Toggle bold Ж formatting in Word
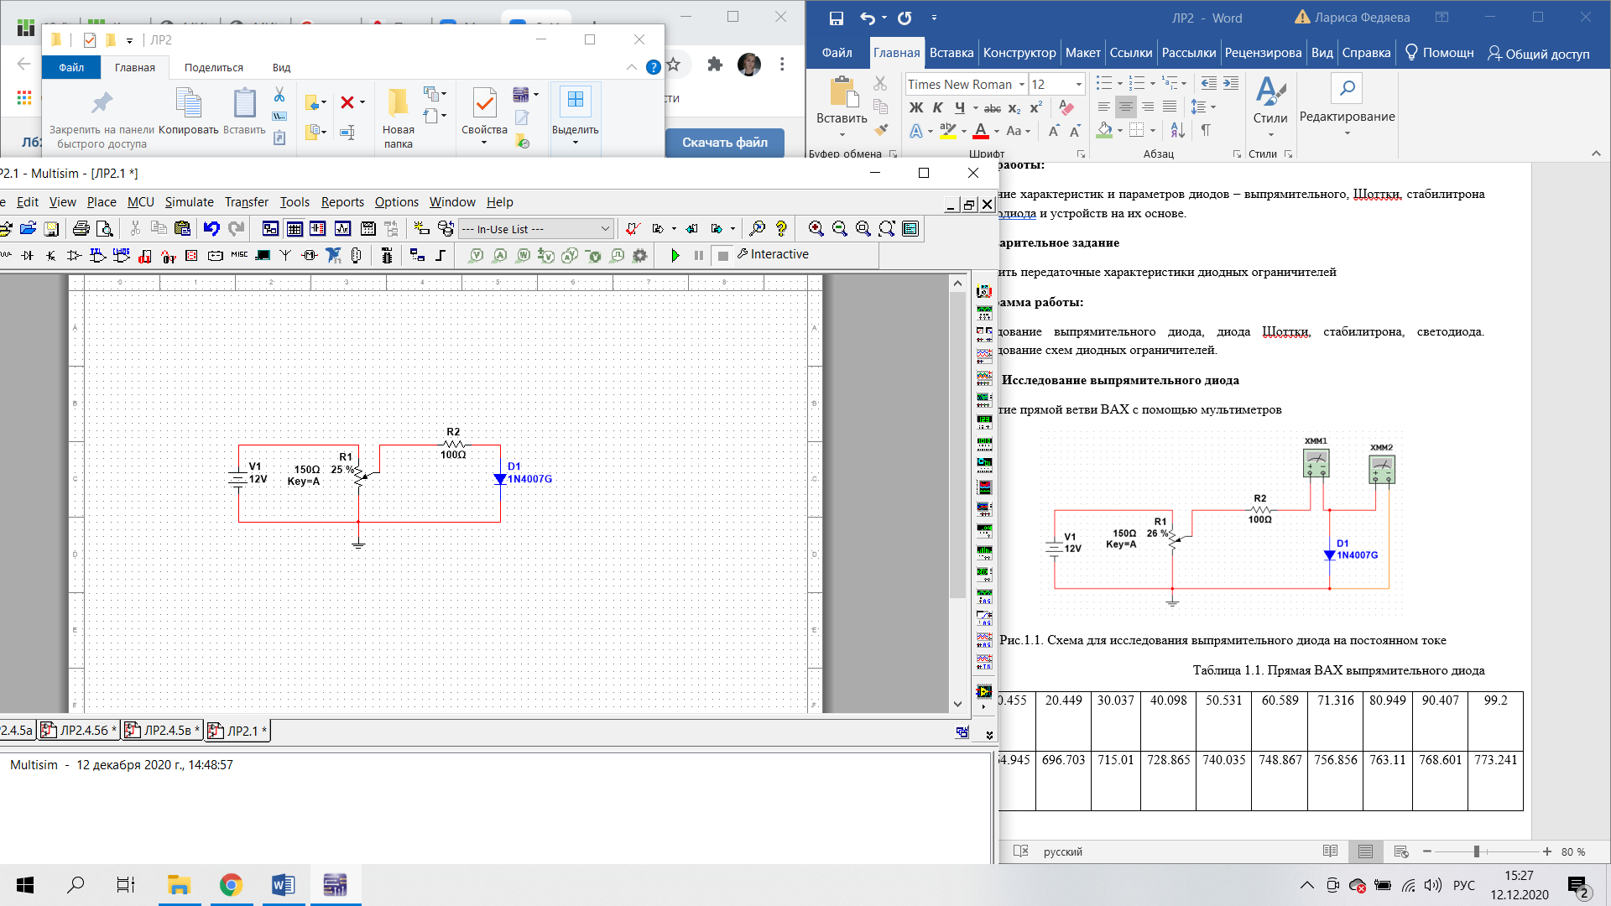Screen dimensions: 1611x906 pos(916,107)
